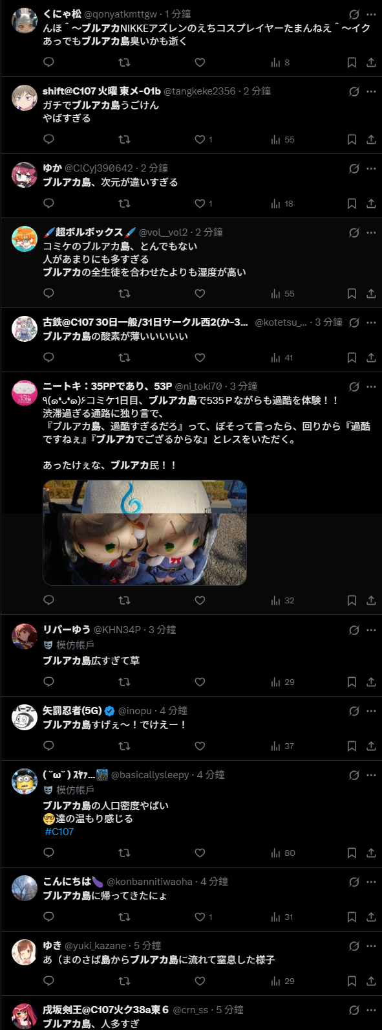Reply to ゆき's tweet
382x1030 pixels.
(x=48, y=981)
